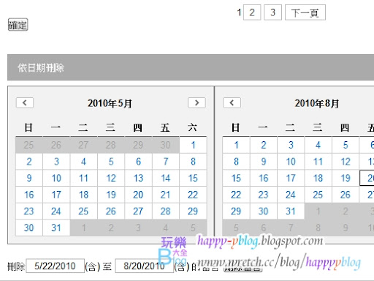Select August 8 in the 2010年8月 calendar

(236, 162)
